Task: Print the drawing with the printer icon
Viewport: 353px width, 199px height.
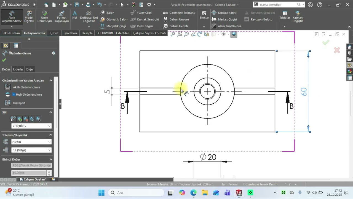Action: tap(88, 5)
